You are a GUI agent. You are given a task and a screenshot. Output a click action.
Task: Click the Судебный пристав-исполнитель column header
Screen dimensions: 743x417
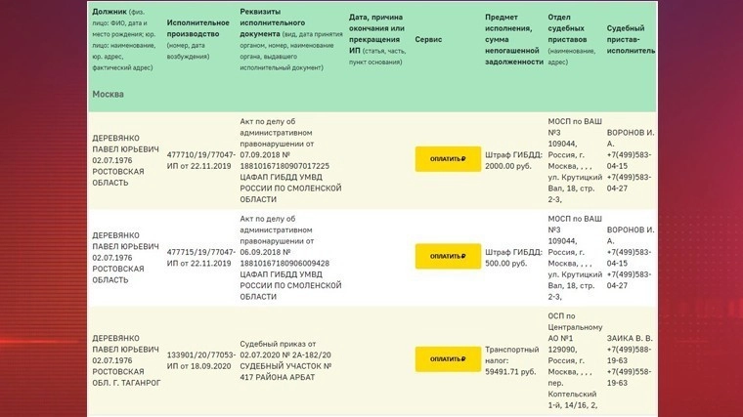coord(630,39)
